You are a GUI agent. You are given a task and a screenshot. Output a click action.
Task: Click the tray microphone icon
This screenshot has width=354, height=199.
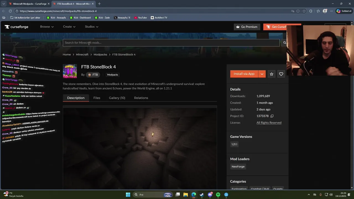(321, 195)
